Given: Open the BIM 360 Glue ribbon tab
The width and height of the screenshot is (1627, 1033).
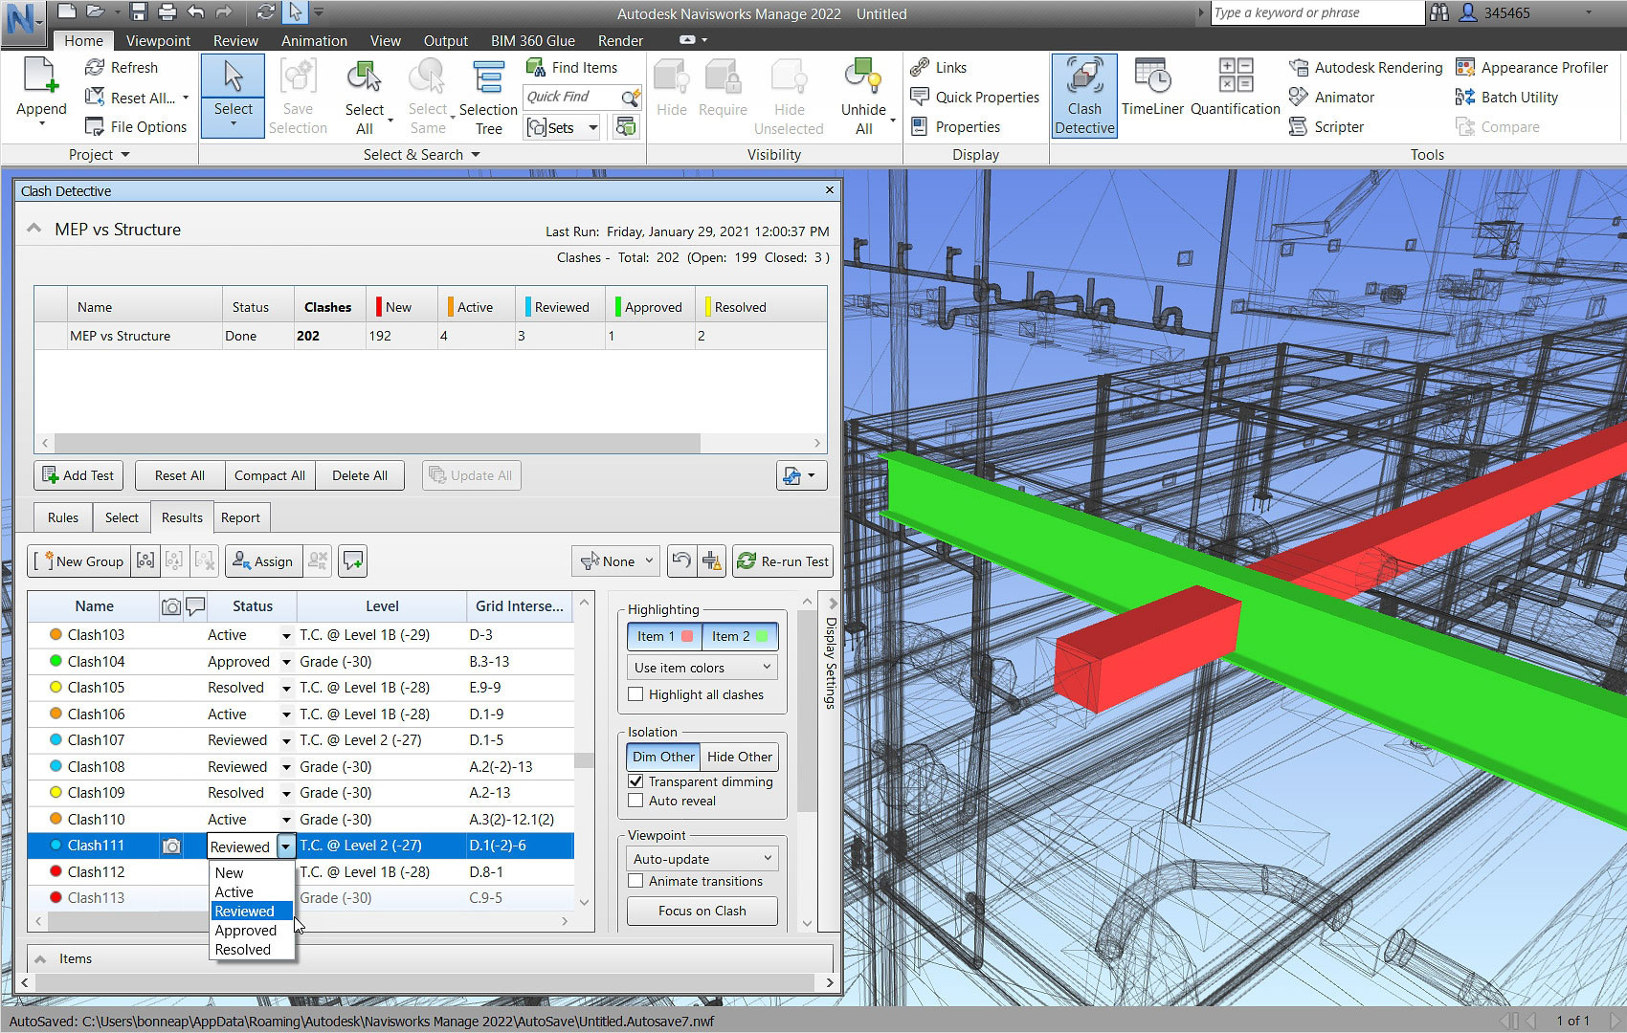Looking at the screenshot, I should click(533, 40).
